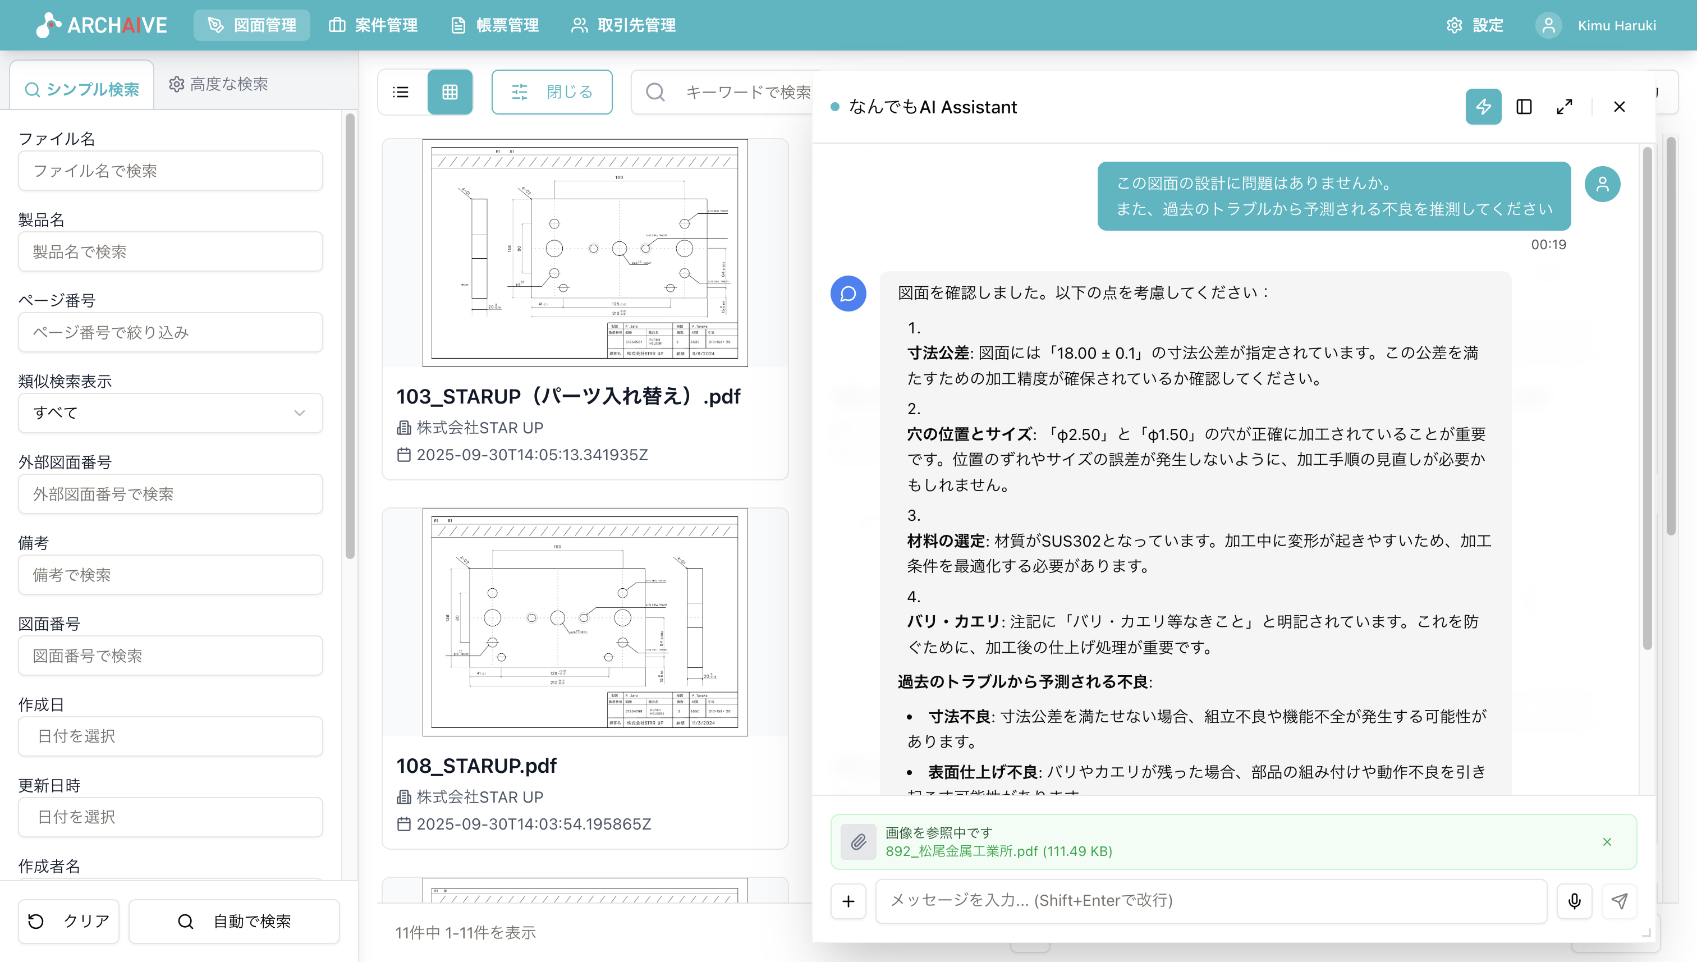Image resolution: width=1697 pixels, height=962 pixels.
Task: Click the microphone voice input icon
Action: click(x=1574, y=901)
